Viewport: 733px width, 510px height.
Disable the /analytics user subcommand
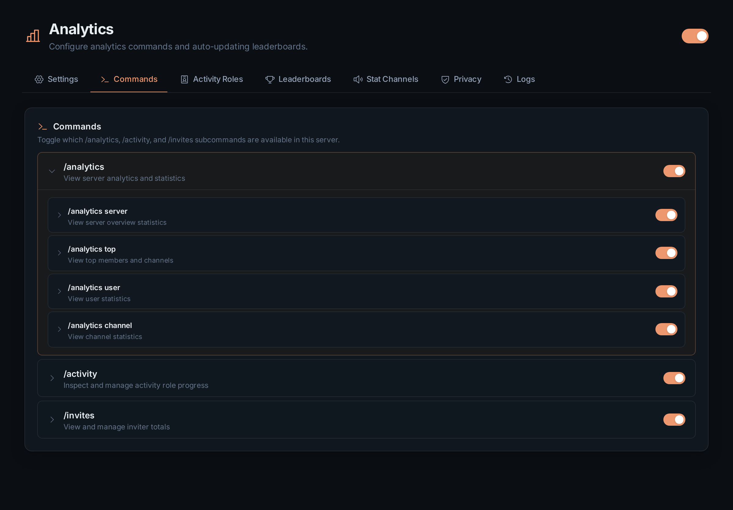point(666,291)
